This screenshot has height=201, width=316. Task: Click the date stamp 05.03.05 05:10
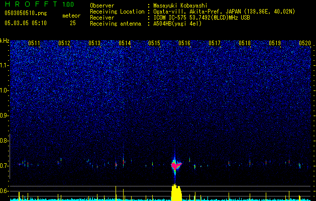[x=26, y=23]
